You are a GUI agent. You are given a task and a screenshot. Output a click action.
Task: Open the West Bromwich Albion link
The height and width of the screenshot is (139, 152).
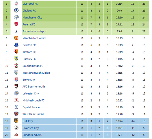coord(36,73)
